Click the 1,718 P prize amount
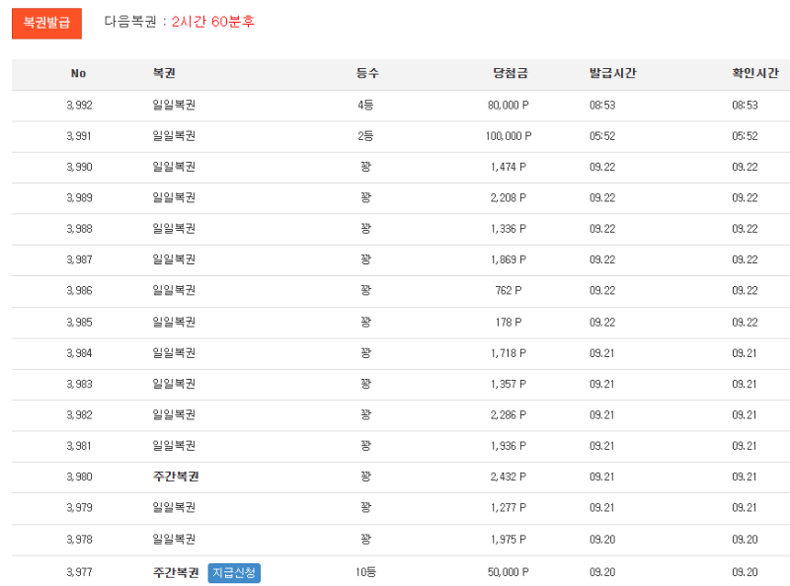Viewport: 790px width, 586px height. 509,353
